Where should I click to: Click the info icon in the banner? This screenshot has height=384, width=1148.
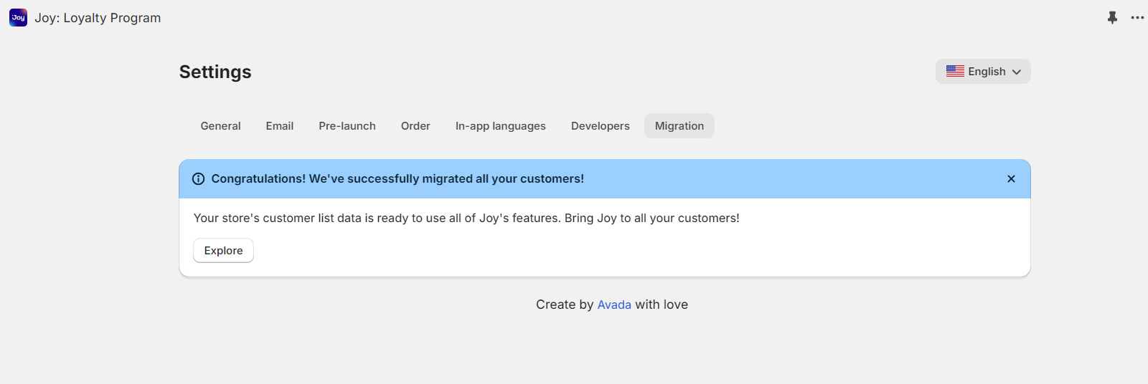pos(199,179)
